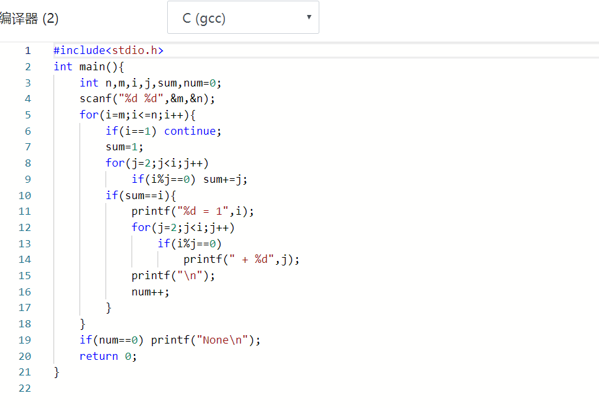599x408 pixels.
Task: Click line number 10 in gutter
Action: 25,196
